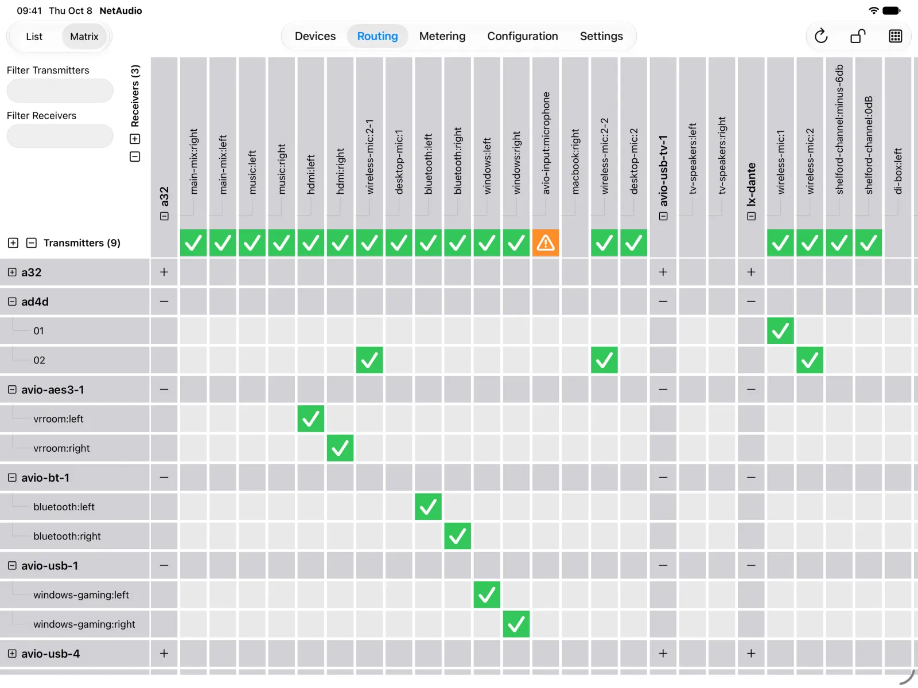Toggle windows-gaming:right to windows:right routing
Screen dimensions: 918x688
pos(516,624)
